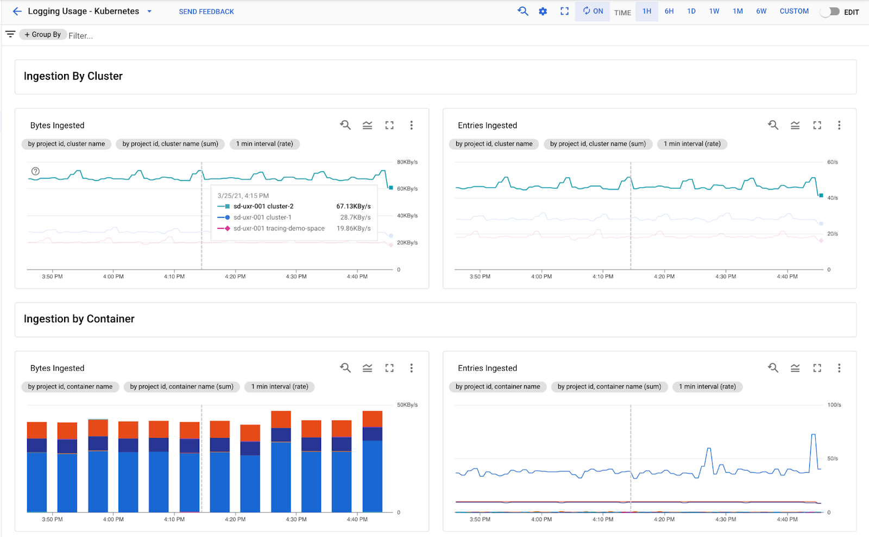The height and width of the screenshot is (537, 869).
Task: Click 'container name (sum)' chip in container Bytes Ingested
Action: 182,387
